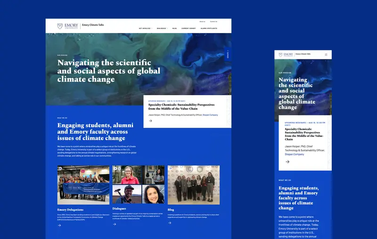The image size is (377, 239).
Task: Click the mobile heading Engaging students, alumni and Emory
Action: point(299,198)
